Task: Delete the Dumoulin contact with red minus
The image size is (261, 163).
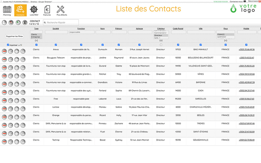Action: point(4,51)
